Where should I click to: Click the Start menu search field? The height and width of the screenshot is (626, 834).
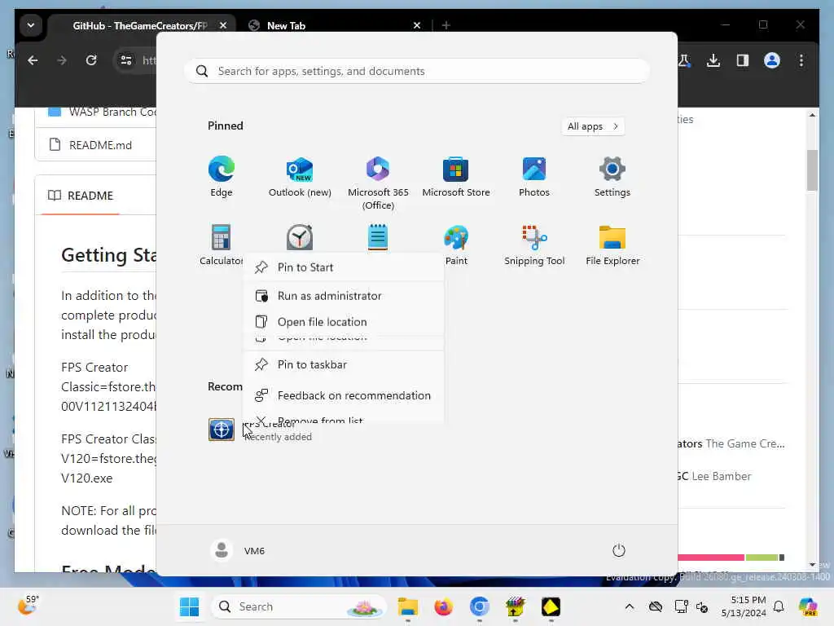[417, 71]
